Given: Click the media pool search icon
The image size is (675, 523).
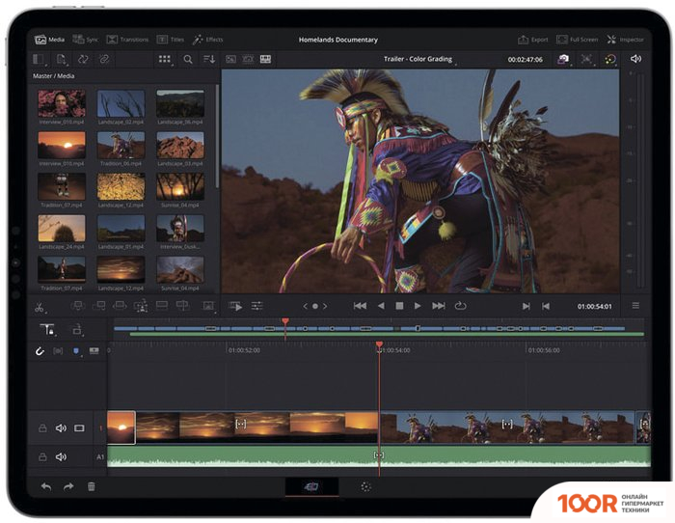Looking at the screenshot, I should tap(188, 60).
